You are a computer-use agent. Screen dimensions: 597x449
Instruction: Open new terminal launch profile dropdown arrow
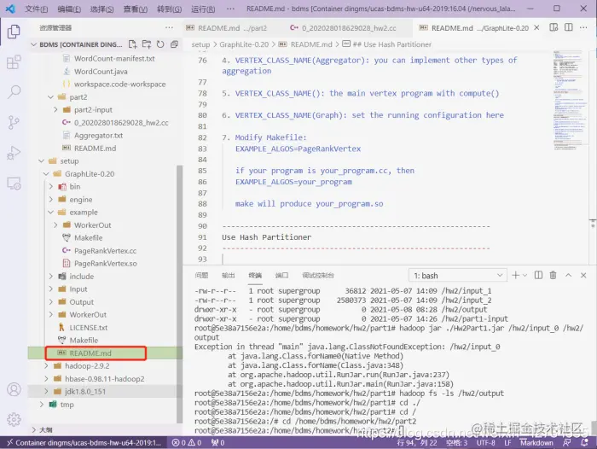(x=525, y=275)
